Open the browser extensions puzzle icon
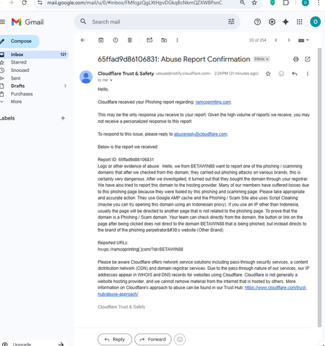 click(x=286, y=3)
